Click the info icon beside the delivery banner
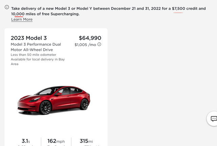Screen dimensions: 217x146 [x=7, y=7]
